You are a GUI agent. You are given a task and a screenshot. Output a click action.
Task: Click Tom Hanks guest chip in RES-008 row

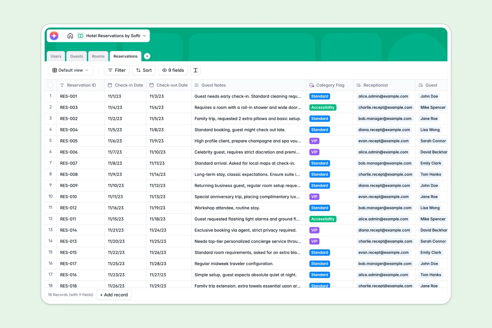coord(431,175)
